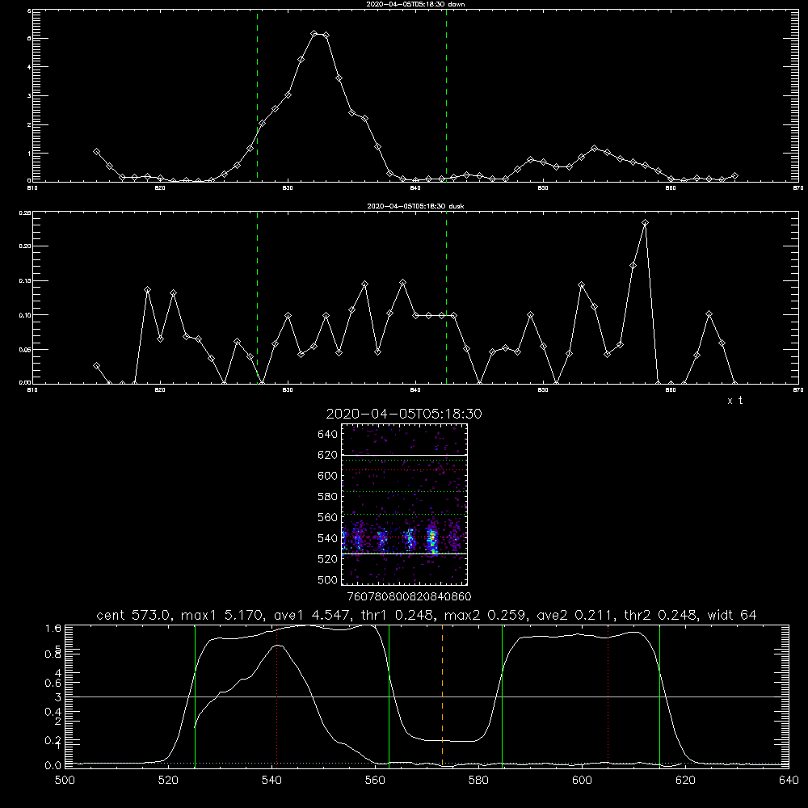The height and width of the screenshot is (808, 808).
Task: Click the '0.20' label on dusk plot y-axis
Action: click(x=25, y=246)
